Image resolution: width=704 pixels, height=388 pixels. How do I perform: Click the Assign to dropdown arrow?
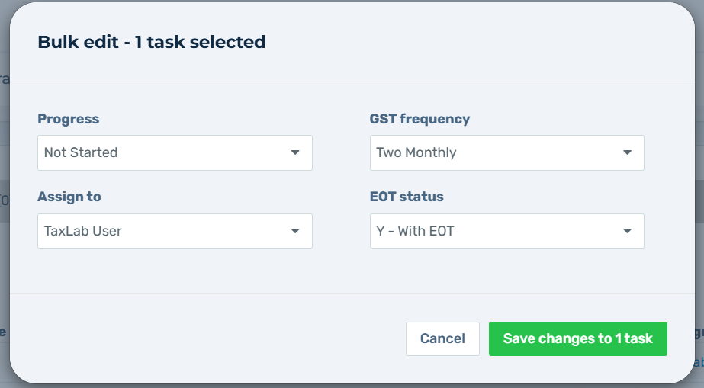point(295,231)
